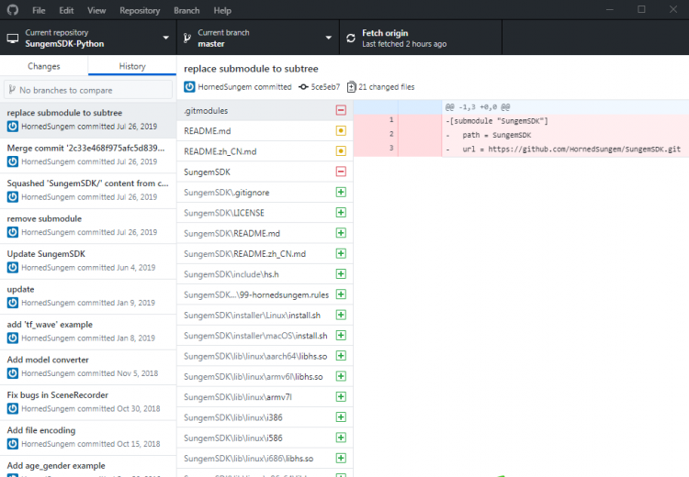Click the avatar icon of the remove submodule commit
Image resolution: width=689 pixels, height=477 pixels.
[x=13, y=232]
